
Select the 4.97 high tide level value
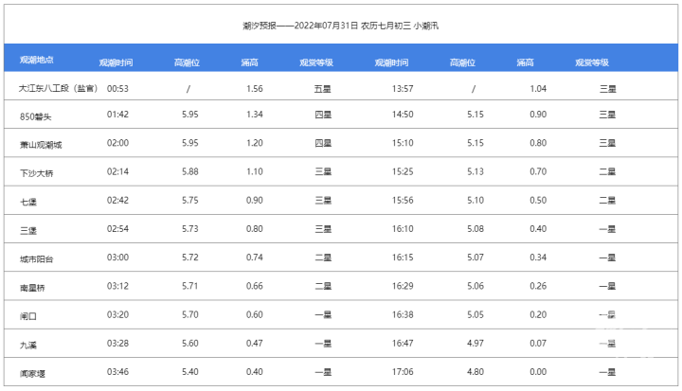point(476,343)
